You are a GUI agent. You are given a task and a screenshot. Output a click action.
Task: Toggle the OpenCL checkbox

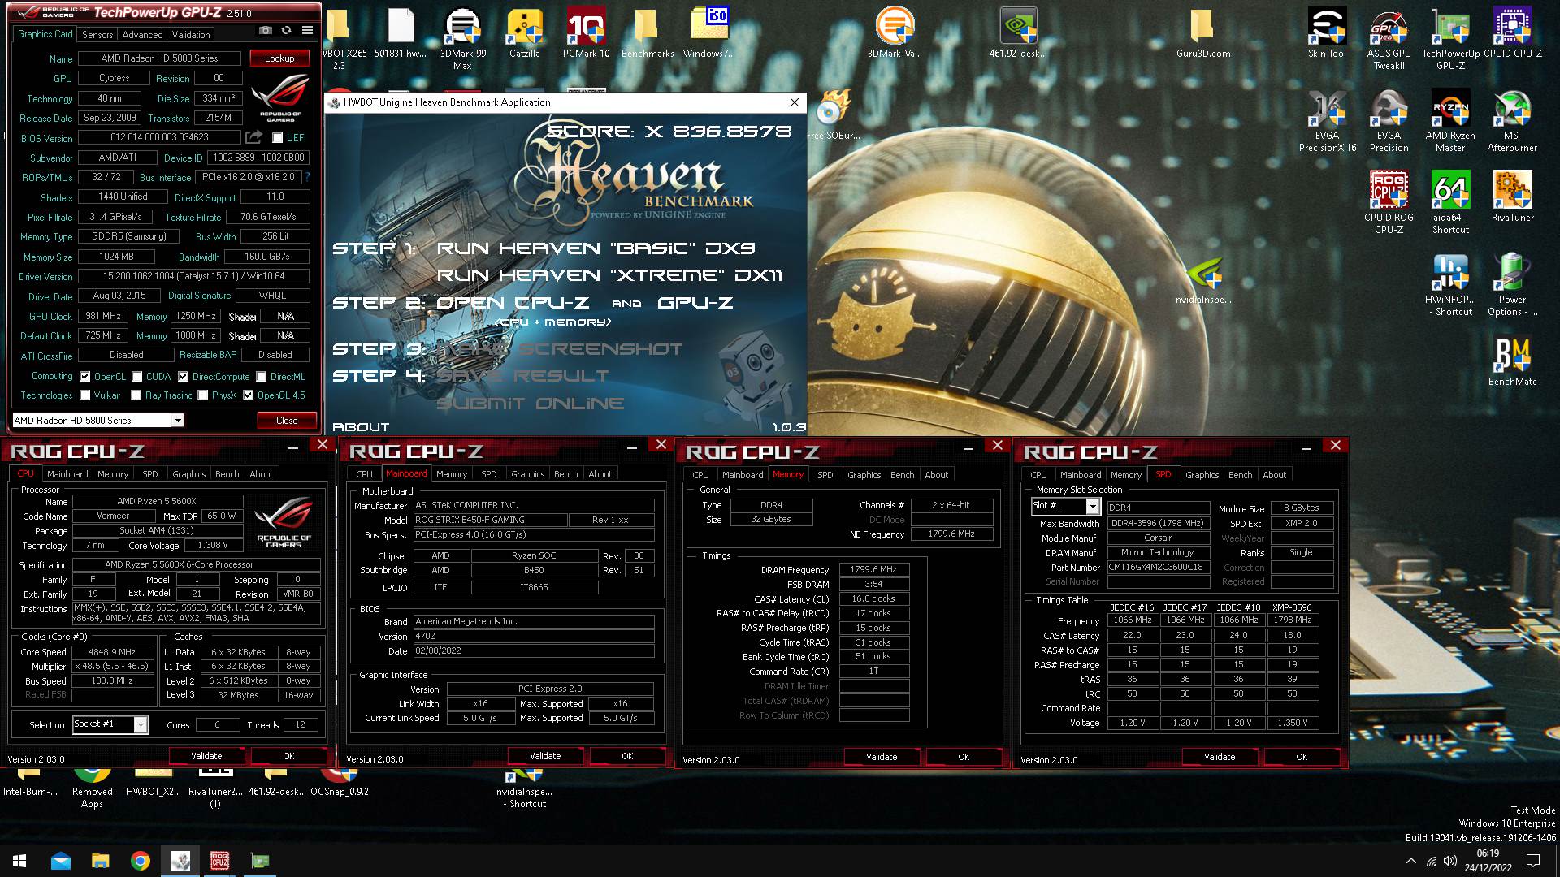pyautogui.click(x=84, y=377)
